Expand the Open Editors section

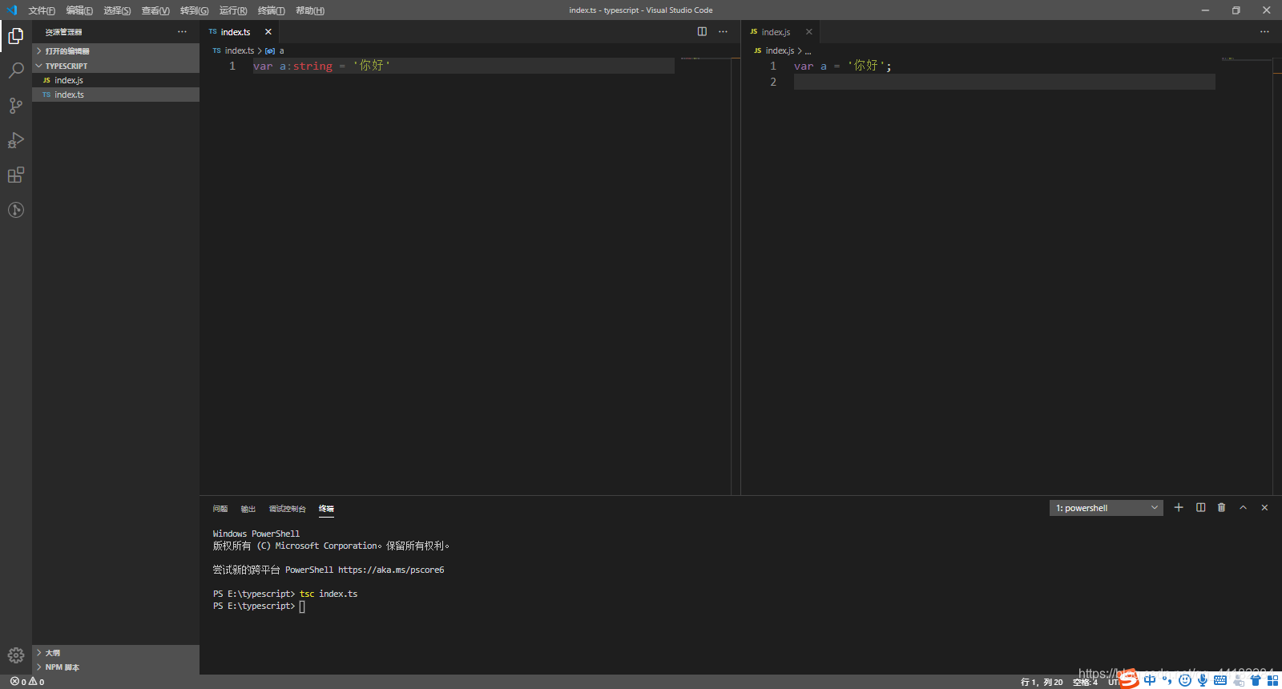pyautogui.click(x=115, y=50)
